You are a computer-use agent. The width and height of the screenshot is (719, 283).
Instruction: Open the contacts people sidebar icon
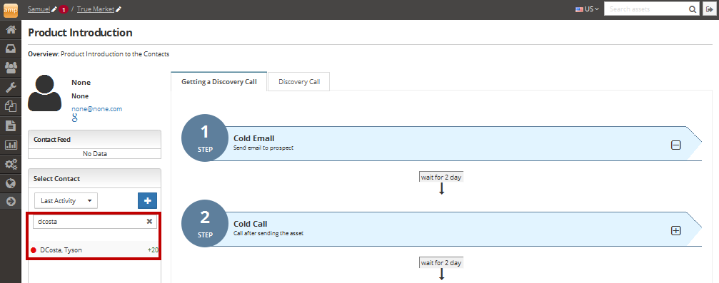[x=11, y=68]
